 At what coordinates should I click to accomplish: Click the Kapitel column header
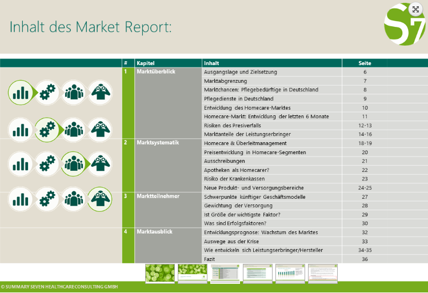[x=168, y=63]
